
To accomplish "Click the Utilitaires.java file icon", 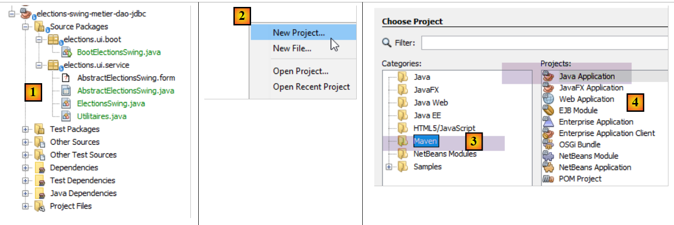I will click(66, 116).
